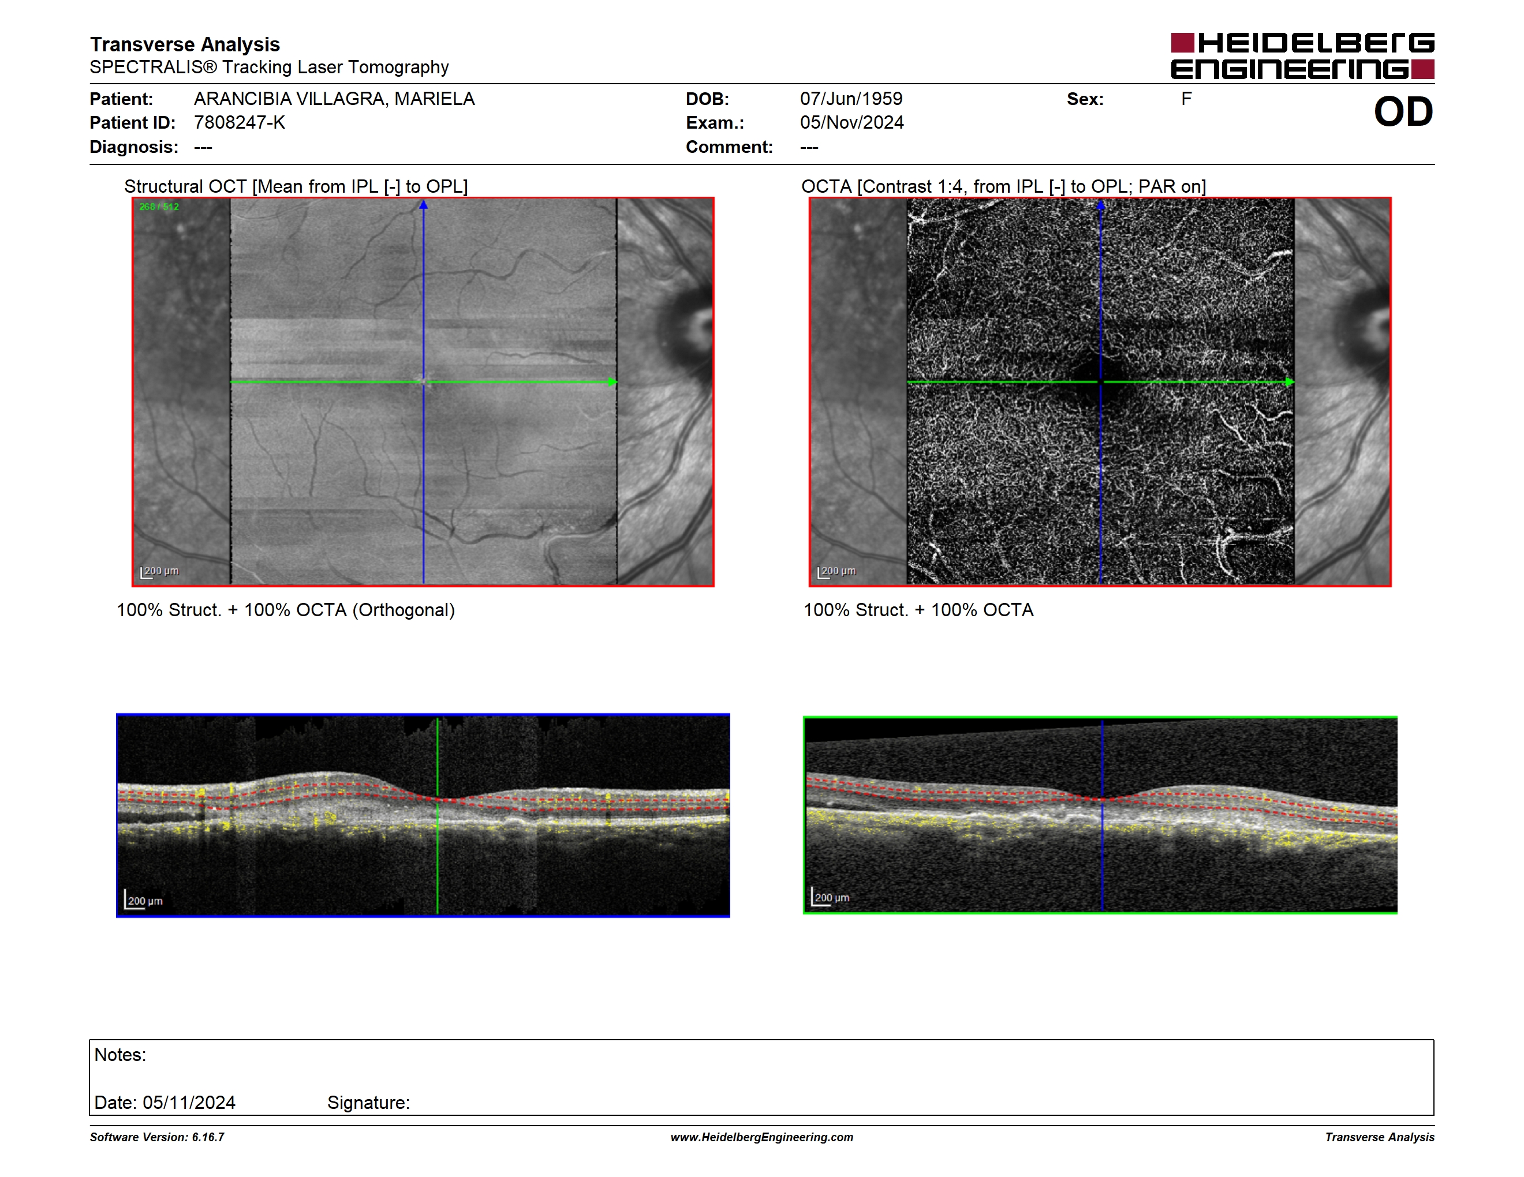Viewport: 1524px width, 1177px height.
Task: Click SPECTRALIS Tracking Laser Tomography subtitle
Action: click(270, 67)
